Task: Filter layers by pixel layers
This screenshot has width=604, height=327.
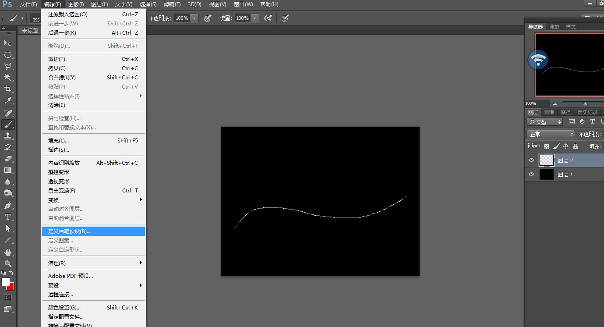Action: click(x=572, y=122)
